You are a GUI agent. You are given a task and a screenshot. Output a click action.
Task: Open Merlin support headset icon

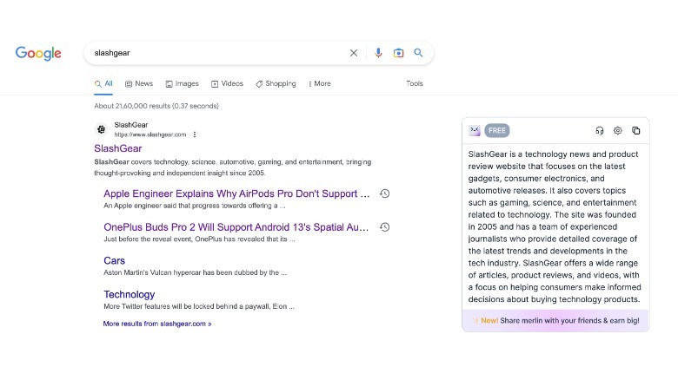pos(599,130)
